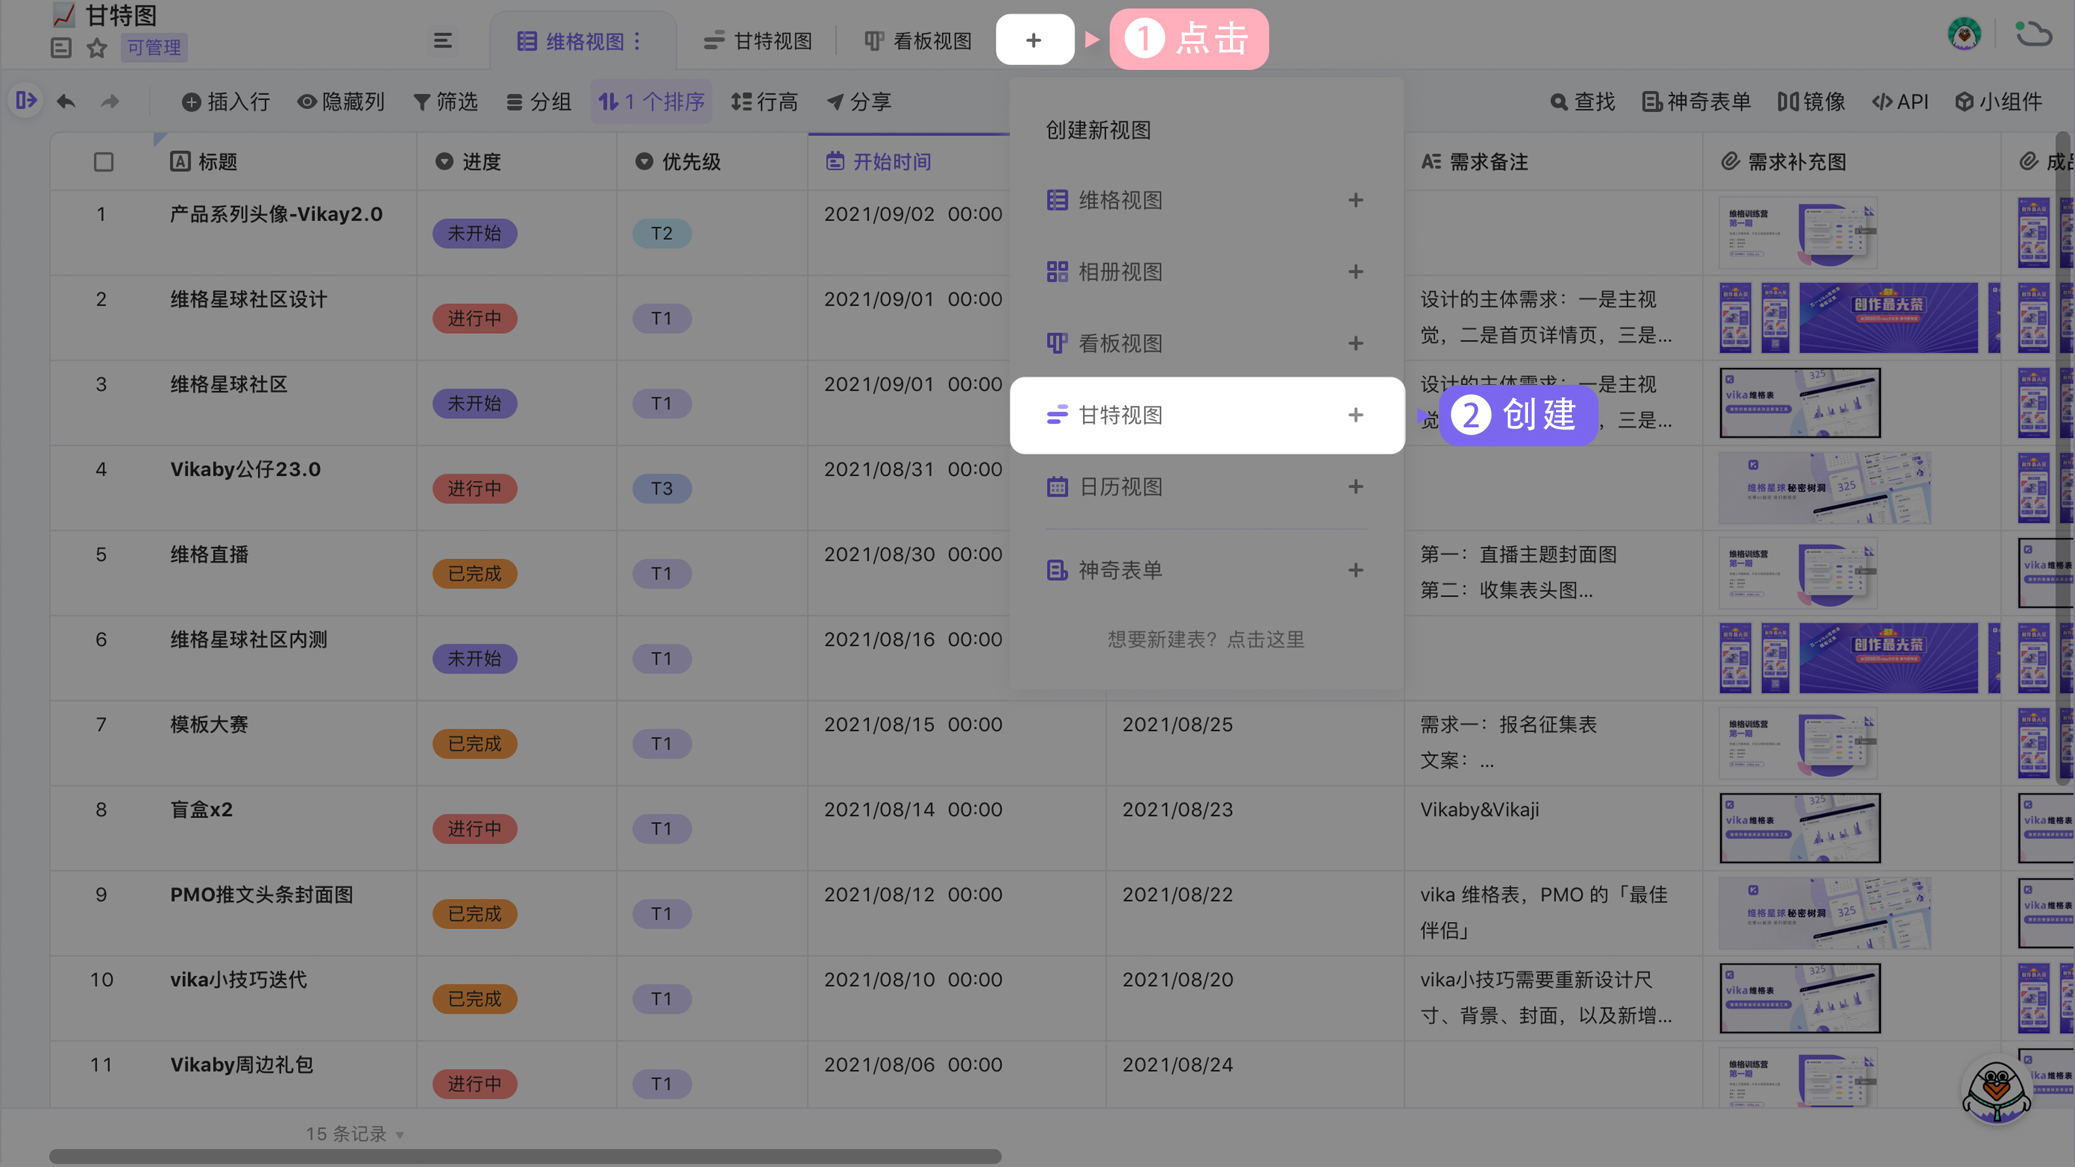
Task: Open the view list hamburger icon
Action: tap(442, 41)
